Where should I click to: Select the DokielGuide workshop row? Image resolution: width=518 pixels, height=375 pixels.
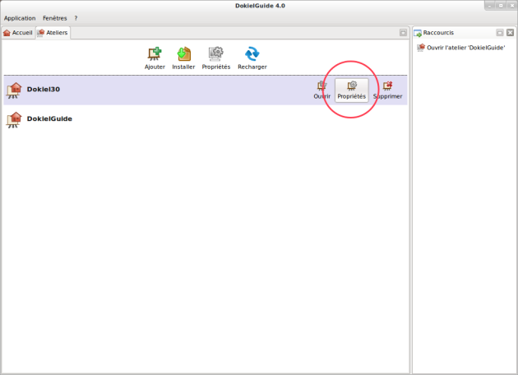pyautogui.click(x=49, y=119)
